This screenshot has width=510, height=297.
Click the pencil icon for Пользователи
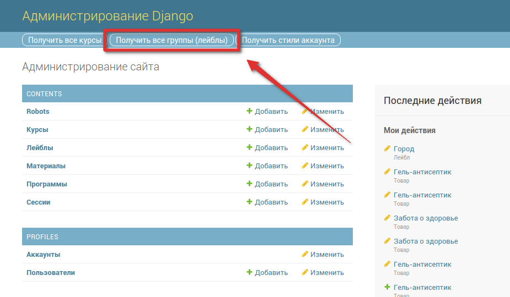point(305,272)
